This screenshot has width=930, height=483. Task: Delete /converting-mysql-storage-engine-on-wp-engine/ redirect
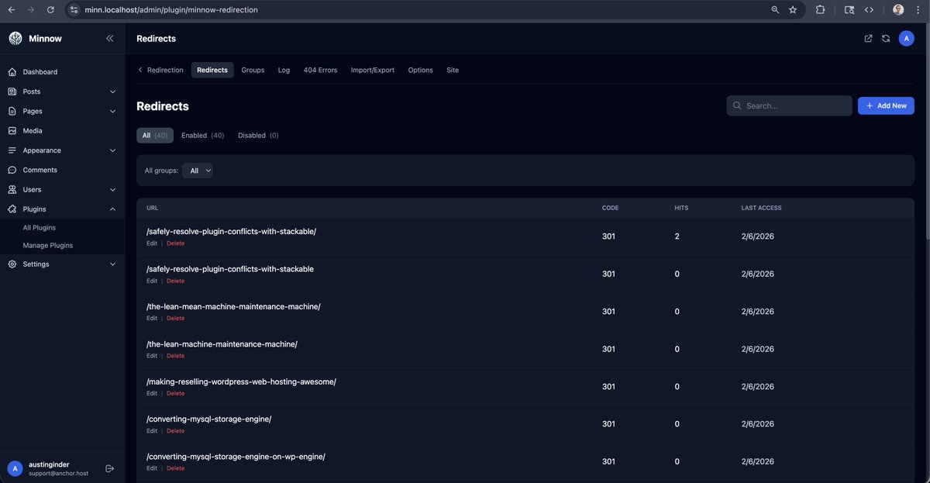coord(176,468)
